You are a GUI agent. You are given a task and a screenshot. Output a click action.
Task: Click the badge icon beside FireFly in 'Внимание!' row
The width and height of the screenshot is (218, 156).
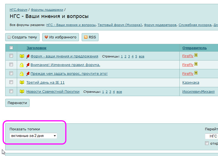click(x=196, y=64)
